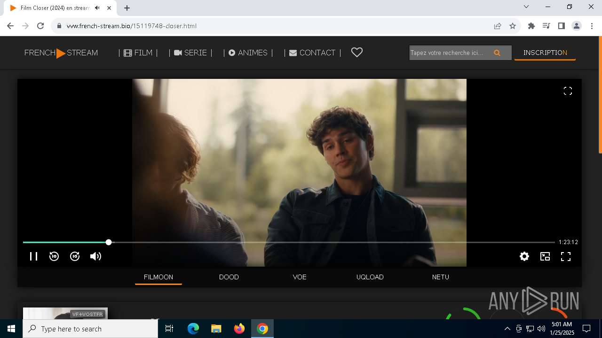602x338 pixels.
Task: Enter fullscreen from player controls
Action: 566,256
